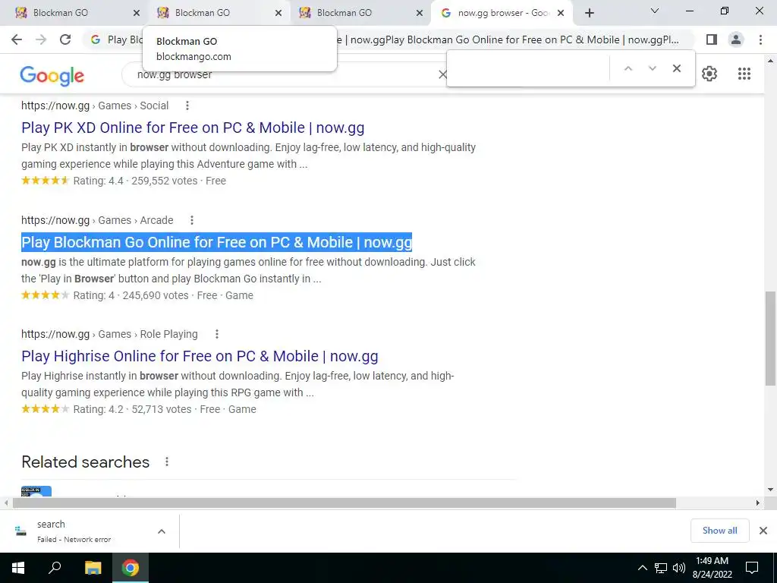Open the Google apps grid

tap(744, 74)
